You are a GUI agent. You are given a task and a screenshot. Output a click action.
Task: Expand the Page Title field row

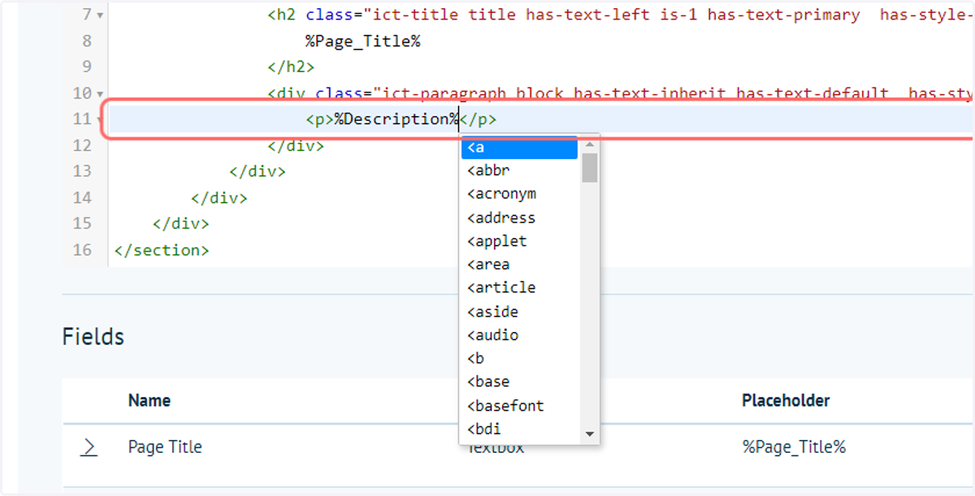click(x=89, y=447)
